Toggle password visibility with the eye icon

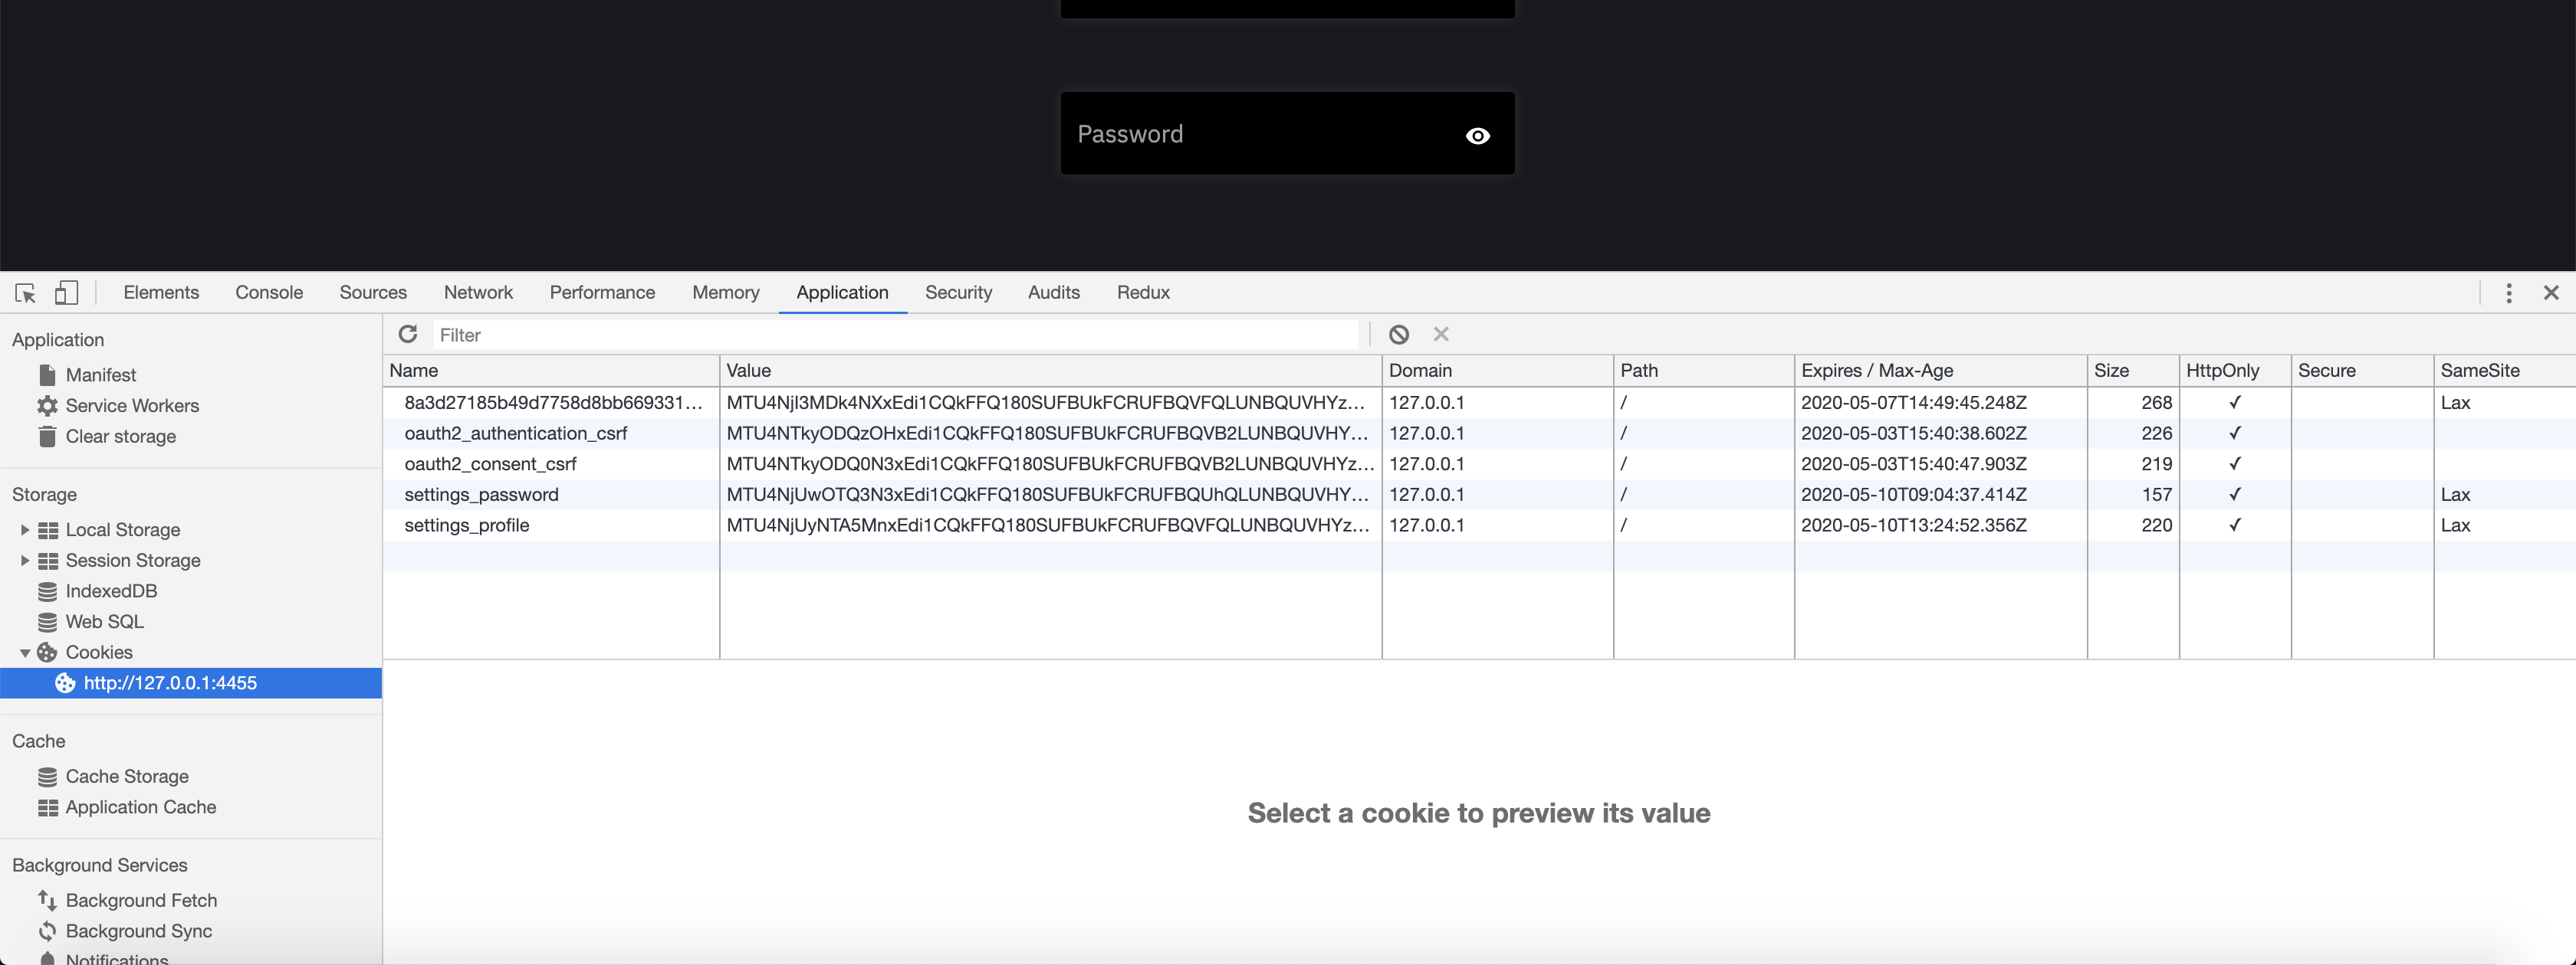pyautogui.click(x=1478, y=135)
